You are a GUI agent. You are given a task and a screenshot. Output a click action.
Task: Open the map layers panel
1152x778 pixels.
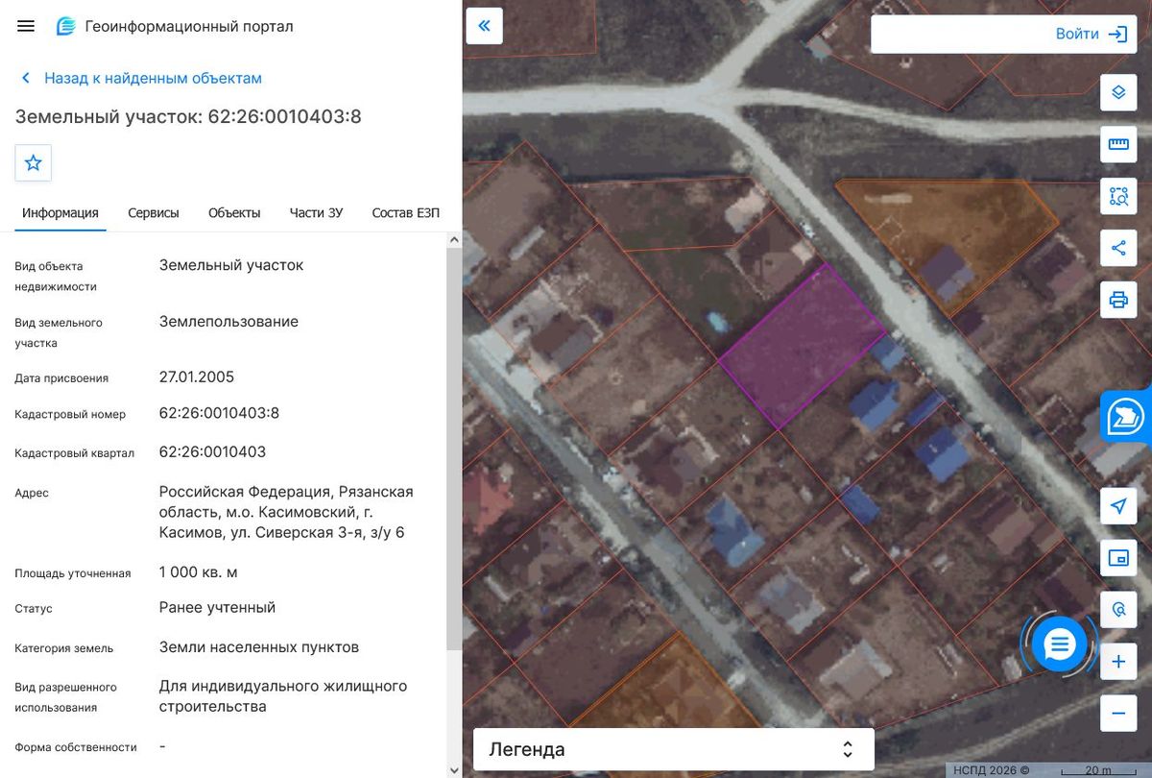pos(1118,92)
